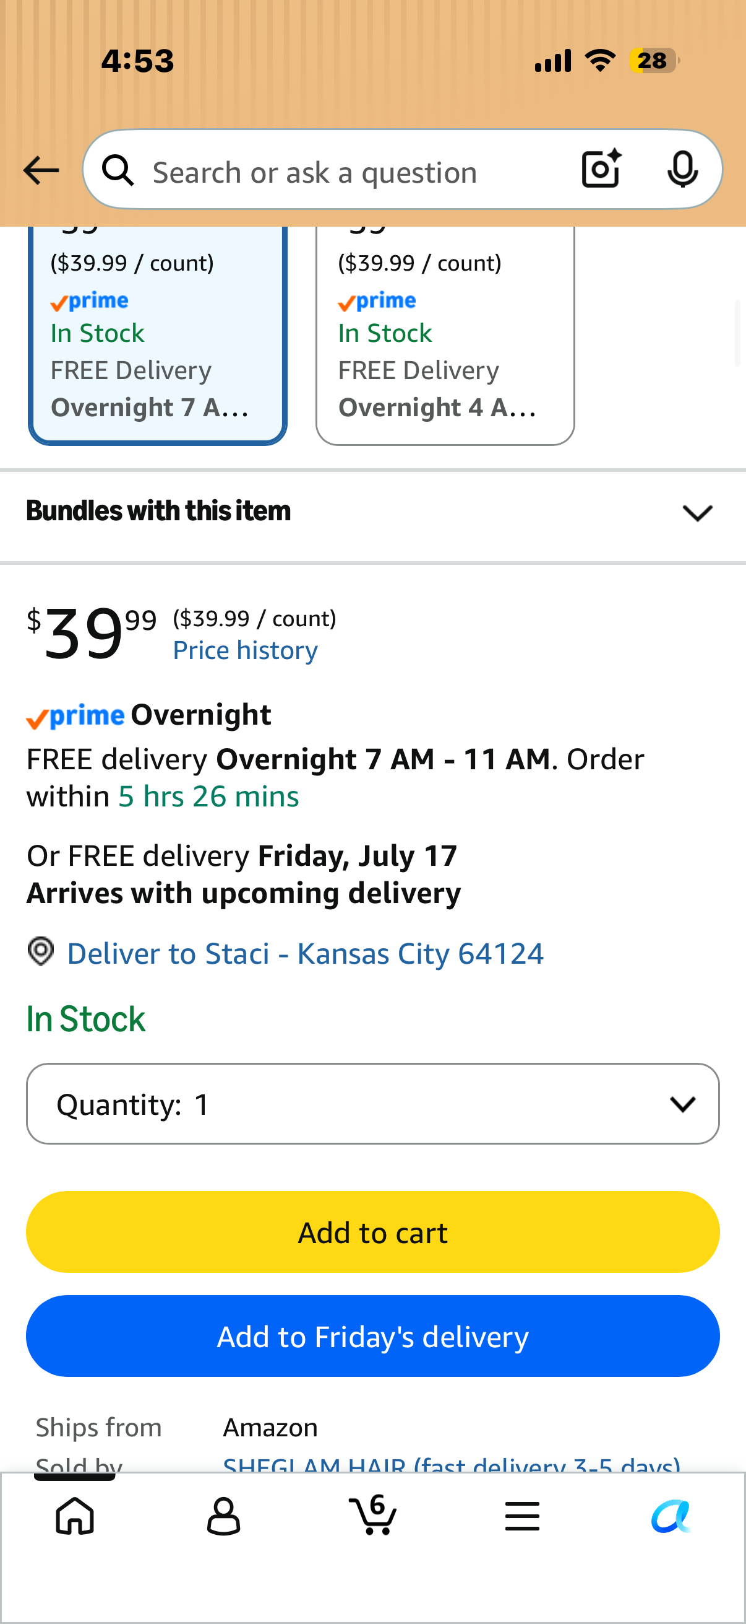Click the Bundles section chevron arrow
Viewport: 746px width, 1624px height.
[698, 513]
